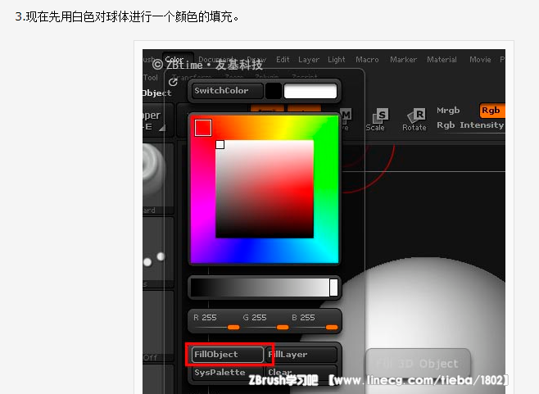Select the Scale transform icon
The image size is (539, 394).
[377, 120]
